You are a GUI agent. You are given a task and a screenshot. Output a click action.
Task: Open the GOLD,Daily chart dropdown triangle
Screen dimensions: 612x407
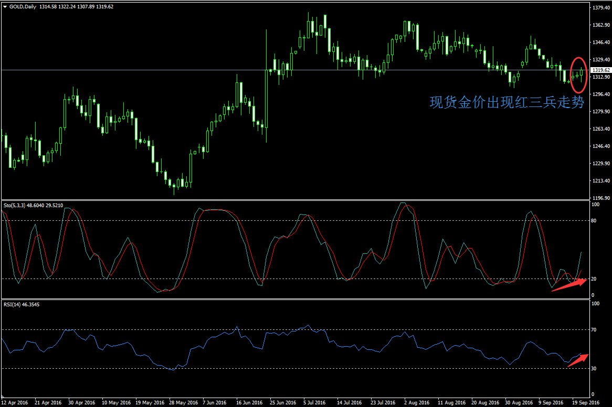pyautogui.click(x=5, y=7)
